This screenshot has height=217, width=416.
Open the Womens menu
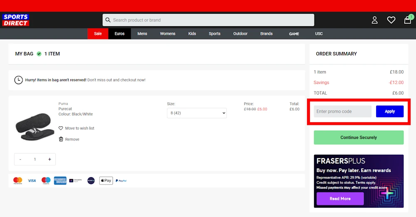click(168, 34)
